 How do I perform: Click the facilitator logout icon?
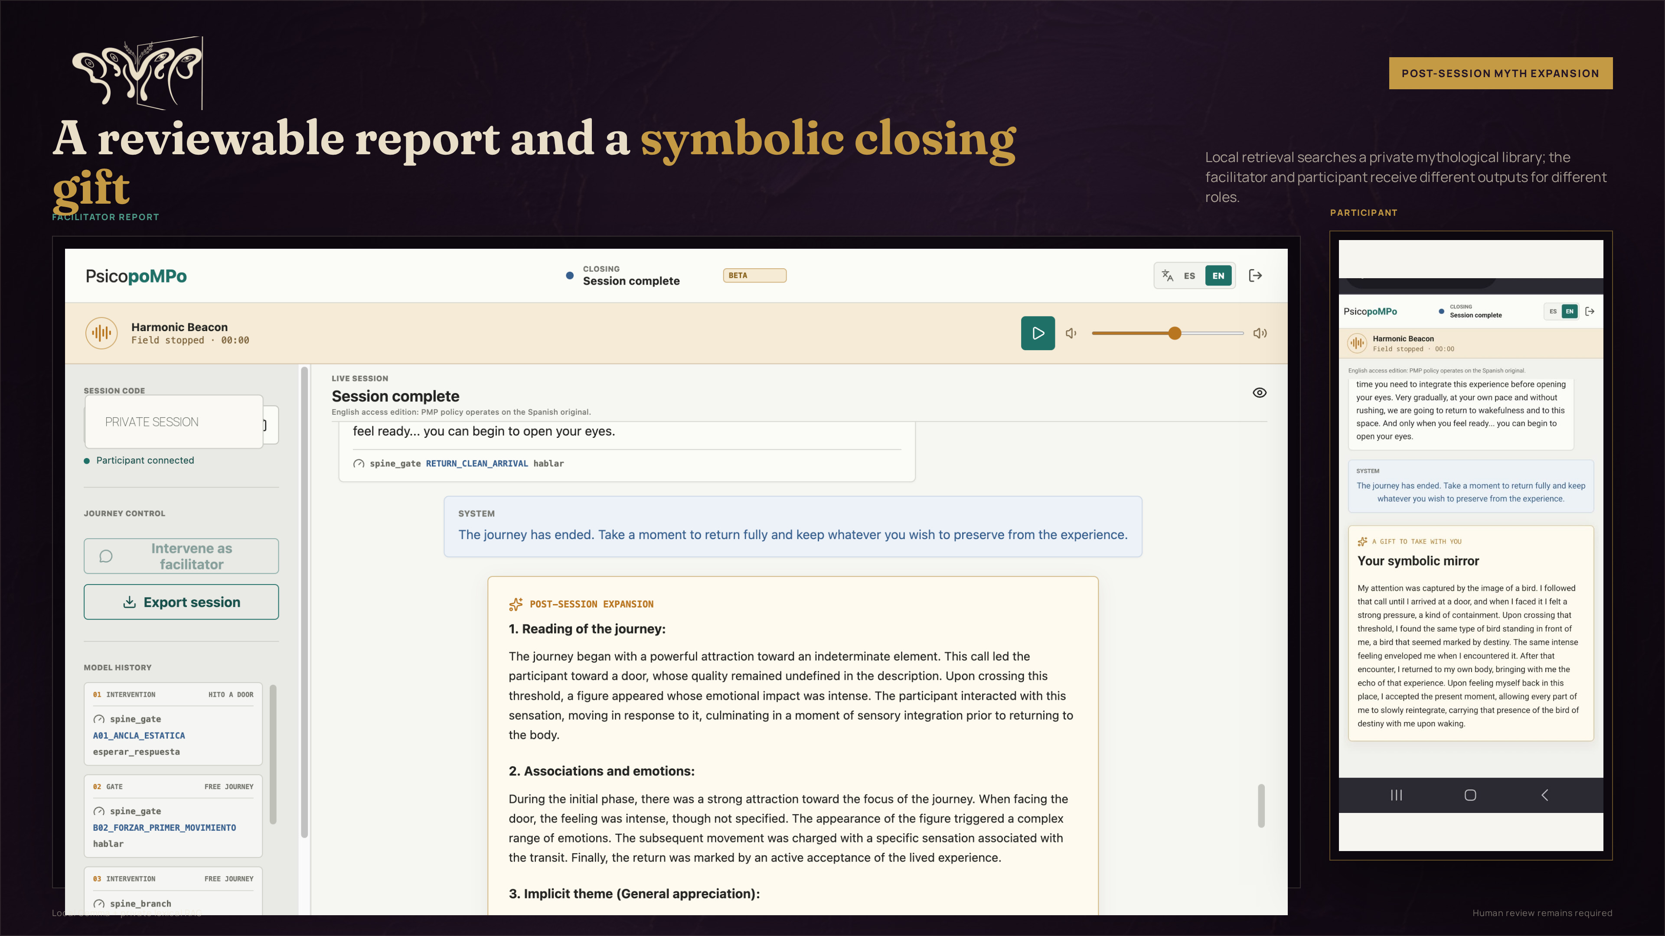point(1255,276)
